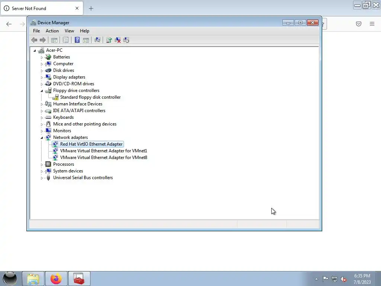Viewport: 381px width, 286px height.
Task: Open the View menu
Action: (x=69, y=31)
